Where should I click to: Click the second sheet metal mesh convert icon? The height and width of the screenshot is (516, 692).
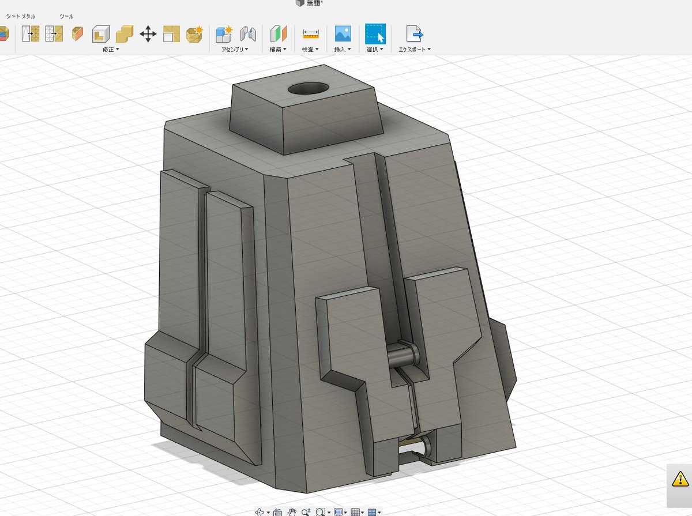54,34
